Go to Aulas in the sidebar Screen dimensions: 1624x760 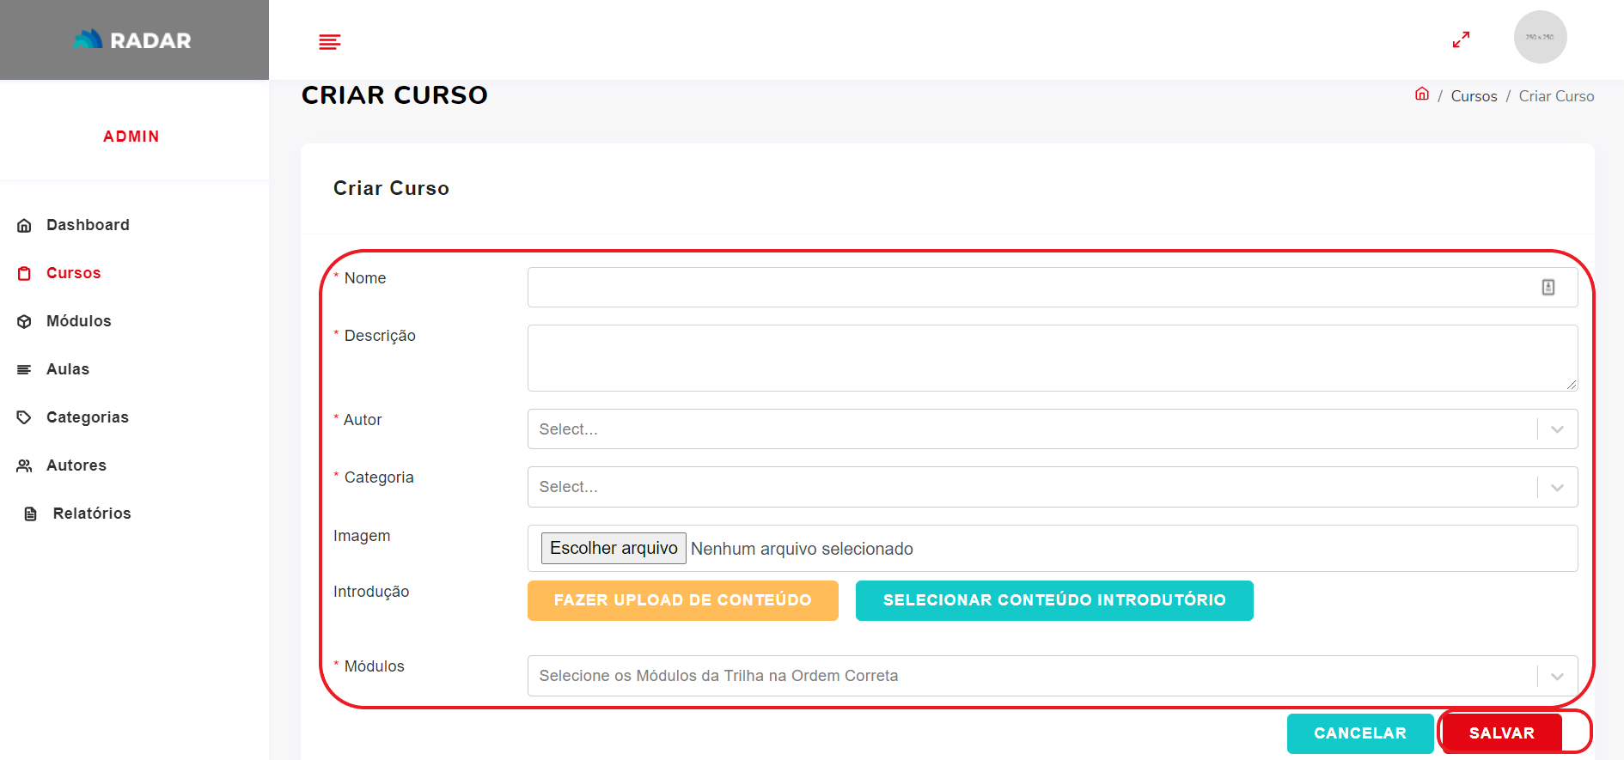[67, 369]
